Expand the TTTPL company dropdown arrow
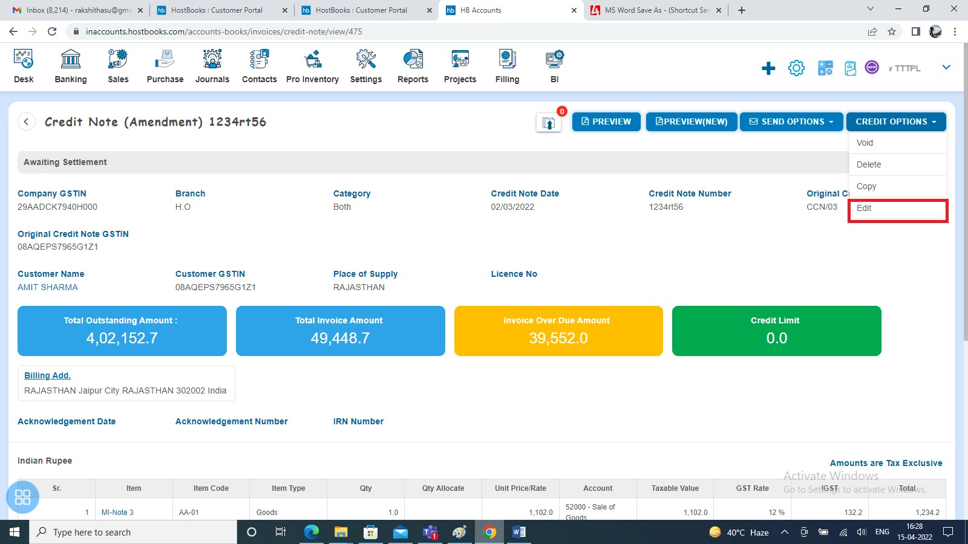 [x=946, y=68]
